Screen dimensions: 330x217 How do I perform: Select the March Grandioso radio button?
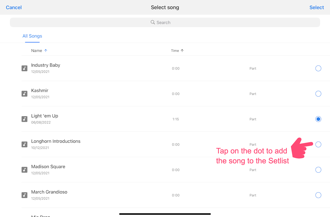click(x=318, y=195)
